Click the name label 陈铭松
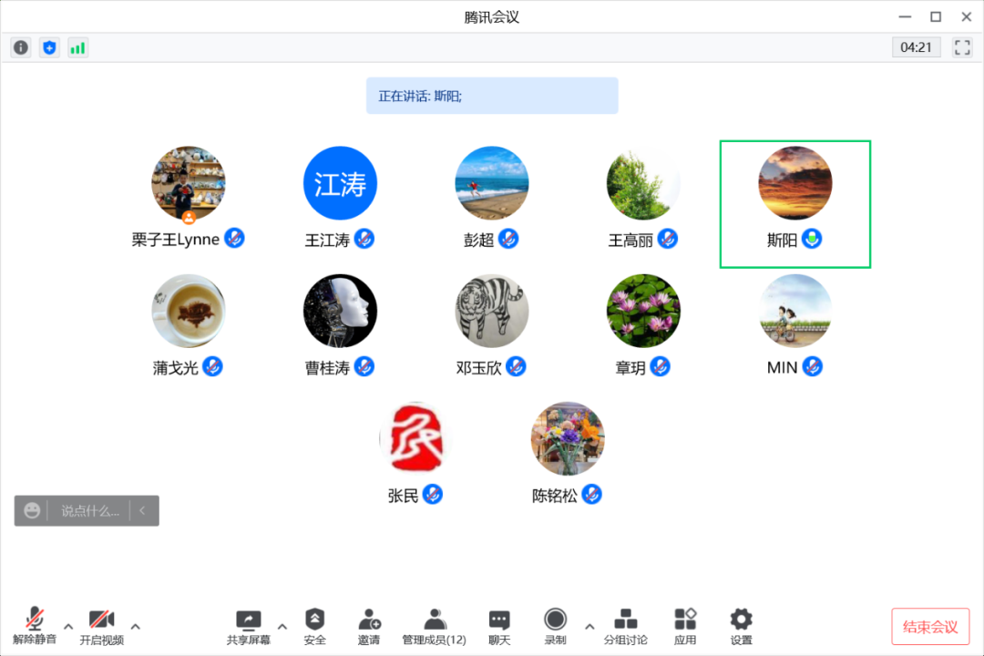The width and height of the screenshot is (984, 656). point(555,496)
